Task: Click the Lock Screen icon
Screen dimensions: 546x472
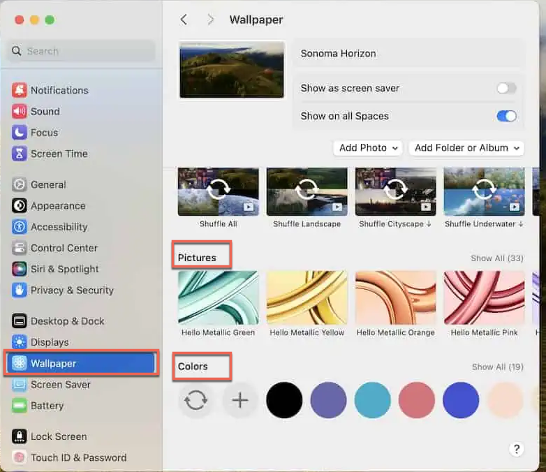Action: (x=19, y=436)
